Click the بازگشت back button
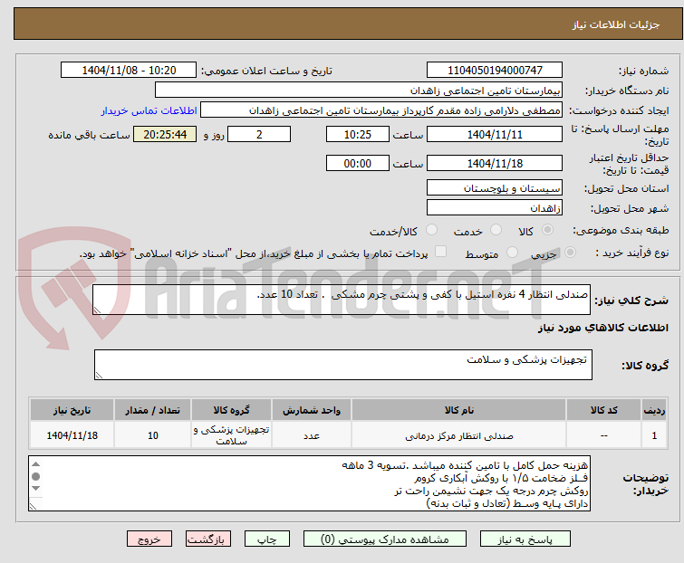Screen dimensions: 684x563 208,539
